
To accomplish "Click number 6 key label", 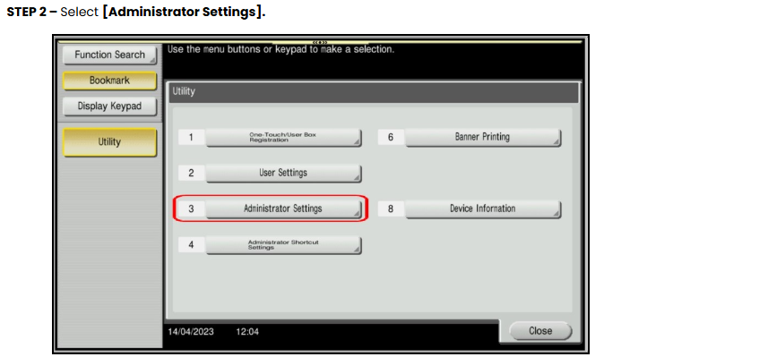I will pos(391,138).
